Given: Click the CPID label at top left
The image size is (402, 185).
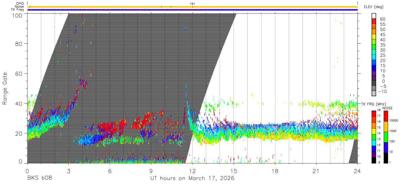Looking at the screenshot, I should coord(20,4).
